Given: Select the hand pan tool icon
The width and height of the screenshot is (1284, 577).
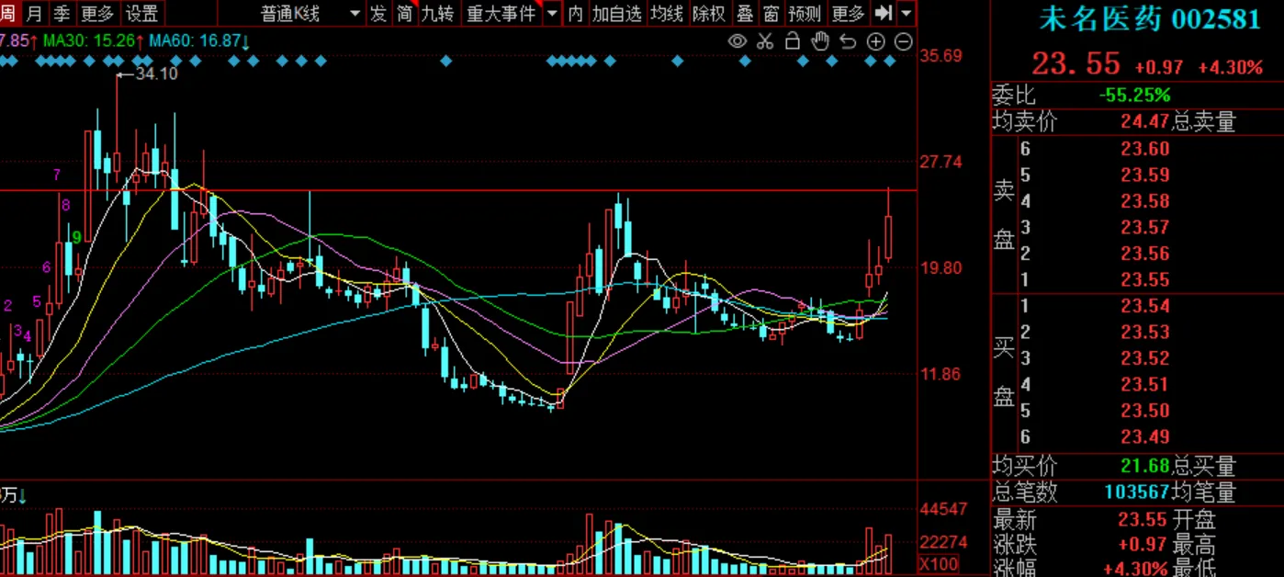Looking at the screenshot, I should (x=820, y=40).
